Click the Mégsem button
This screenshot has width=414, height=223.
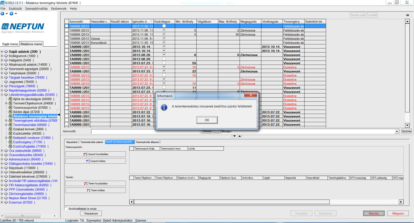(398, 213)
